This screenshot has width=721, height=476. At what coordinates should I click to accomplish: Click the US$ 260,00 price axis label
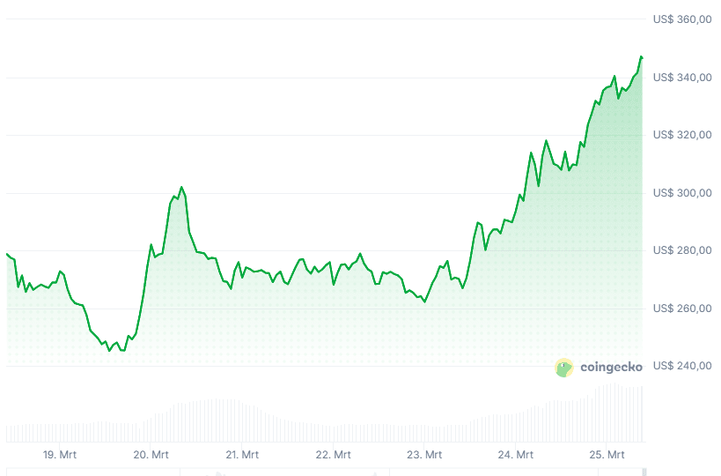[x=681, y=309]
